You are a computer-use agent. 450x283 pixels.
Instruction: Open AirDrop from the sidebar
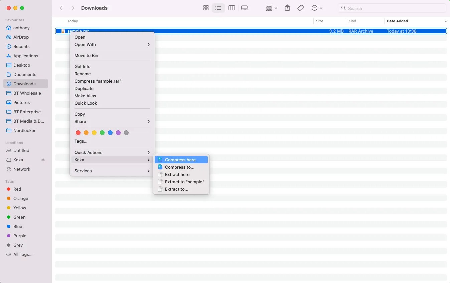tap(21, 37)
